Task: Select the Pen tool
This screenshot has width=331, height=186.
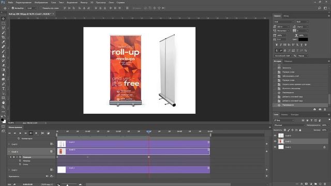Action: point(3,84)
